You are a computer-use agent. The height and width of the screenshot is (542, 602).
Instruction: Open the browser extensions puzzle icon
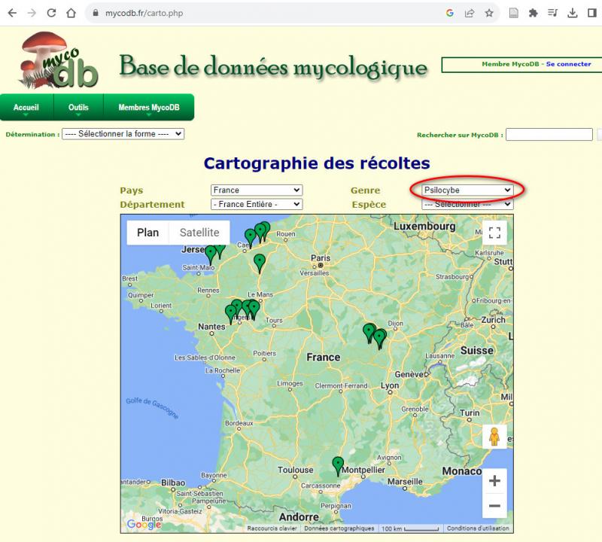[534, 13]
